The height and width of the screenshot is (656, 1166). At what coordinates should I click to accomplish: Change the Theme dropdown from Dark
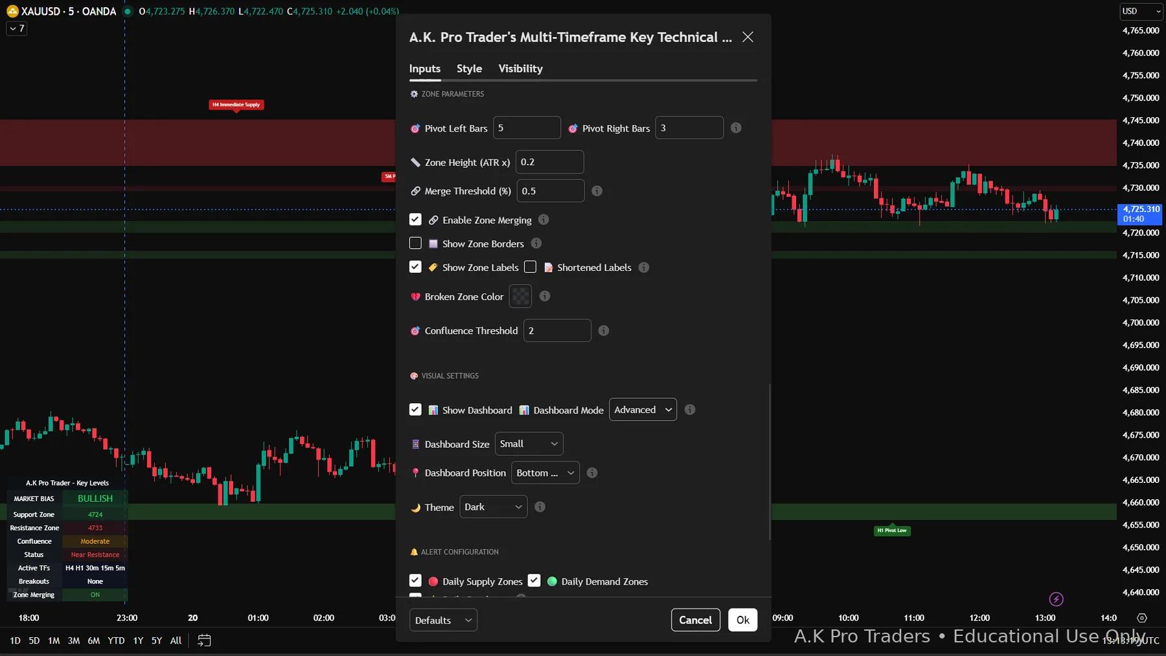pos(492,507)
